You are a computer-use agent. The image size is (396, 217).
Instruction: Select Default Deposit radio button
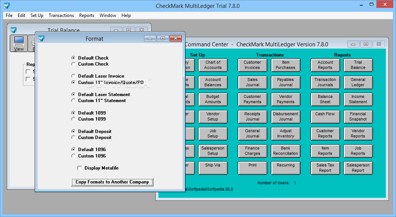(x=73, y=131)
